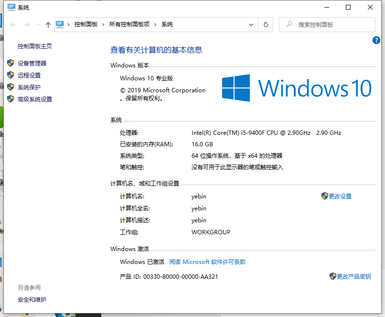Select 系统 in the breadcrumb path
The height and width of the screenshot is (317, 385).
pyautogui.click(x=167, y=24)
